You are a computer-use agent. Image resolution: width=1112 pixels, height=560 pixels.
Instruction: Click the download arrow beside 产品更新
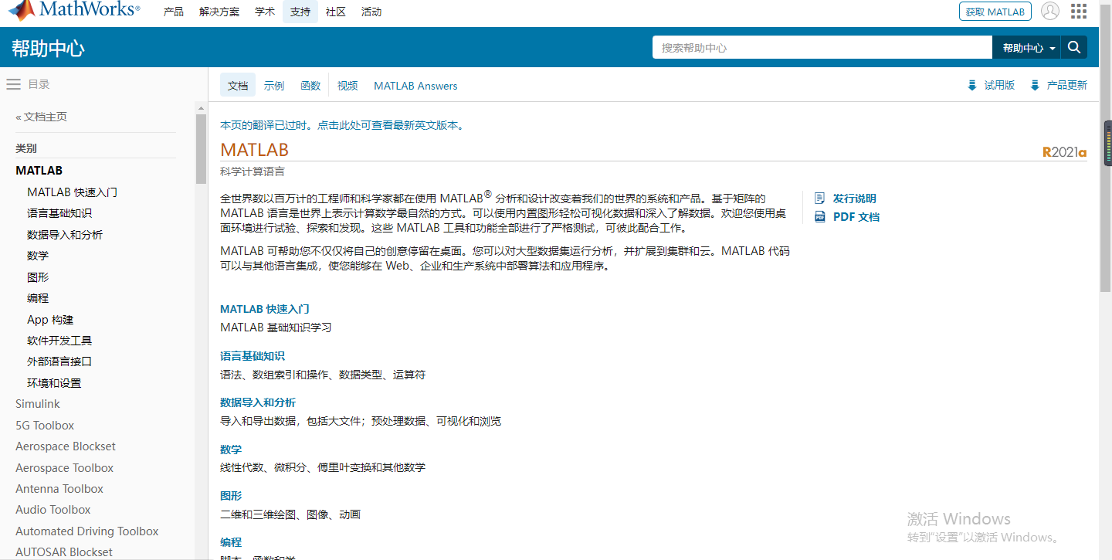click(x=1035, y=85)
